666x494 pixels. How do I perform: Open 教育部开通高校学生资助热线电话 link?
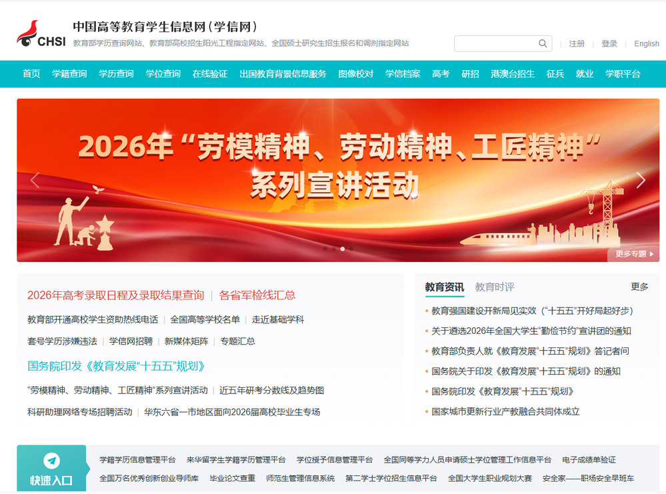coord(93,319)
